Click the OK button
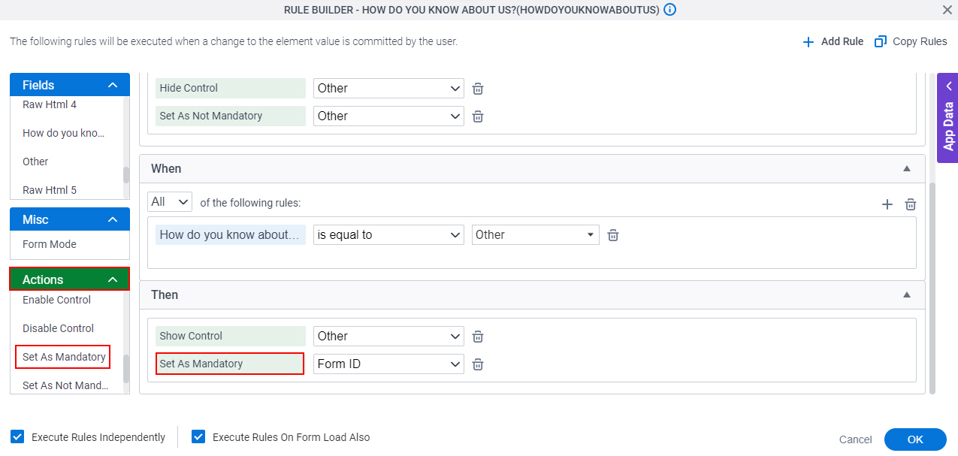 pyautogui.click(x=915, y=439)
